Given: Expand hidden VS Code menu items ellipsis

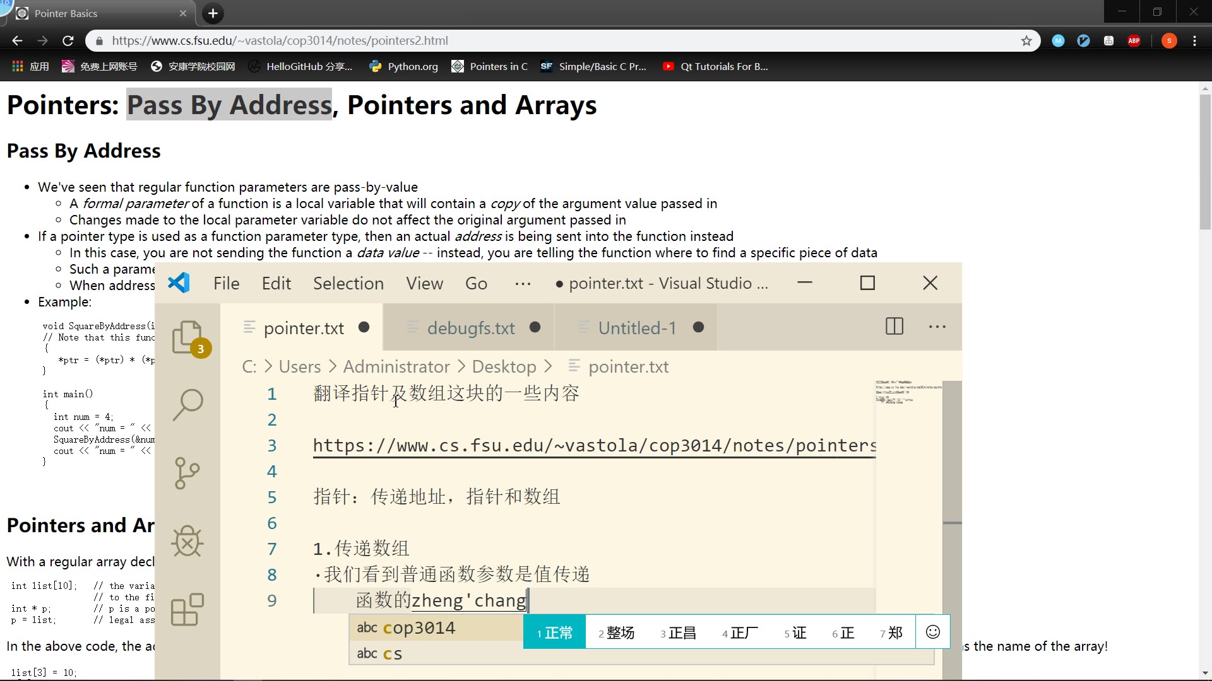Looking at the screenshot, I should coord(523,284).
